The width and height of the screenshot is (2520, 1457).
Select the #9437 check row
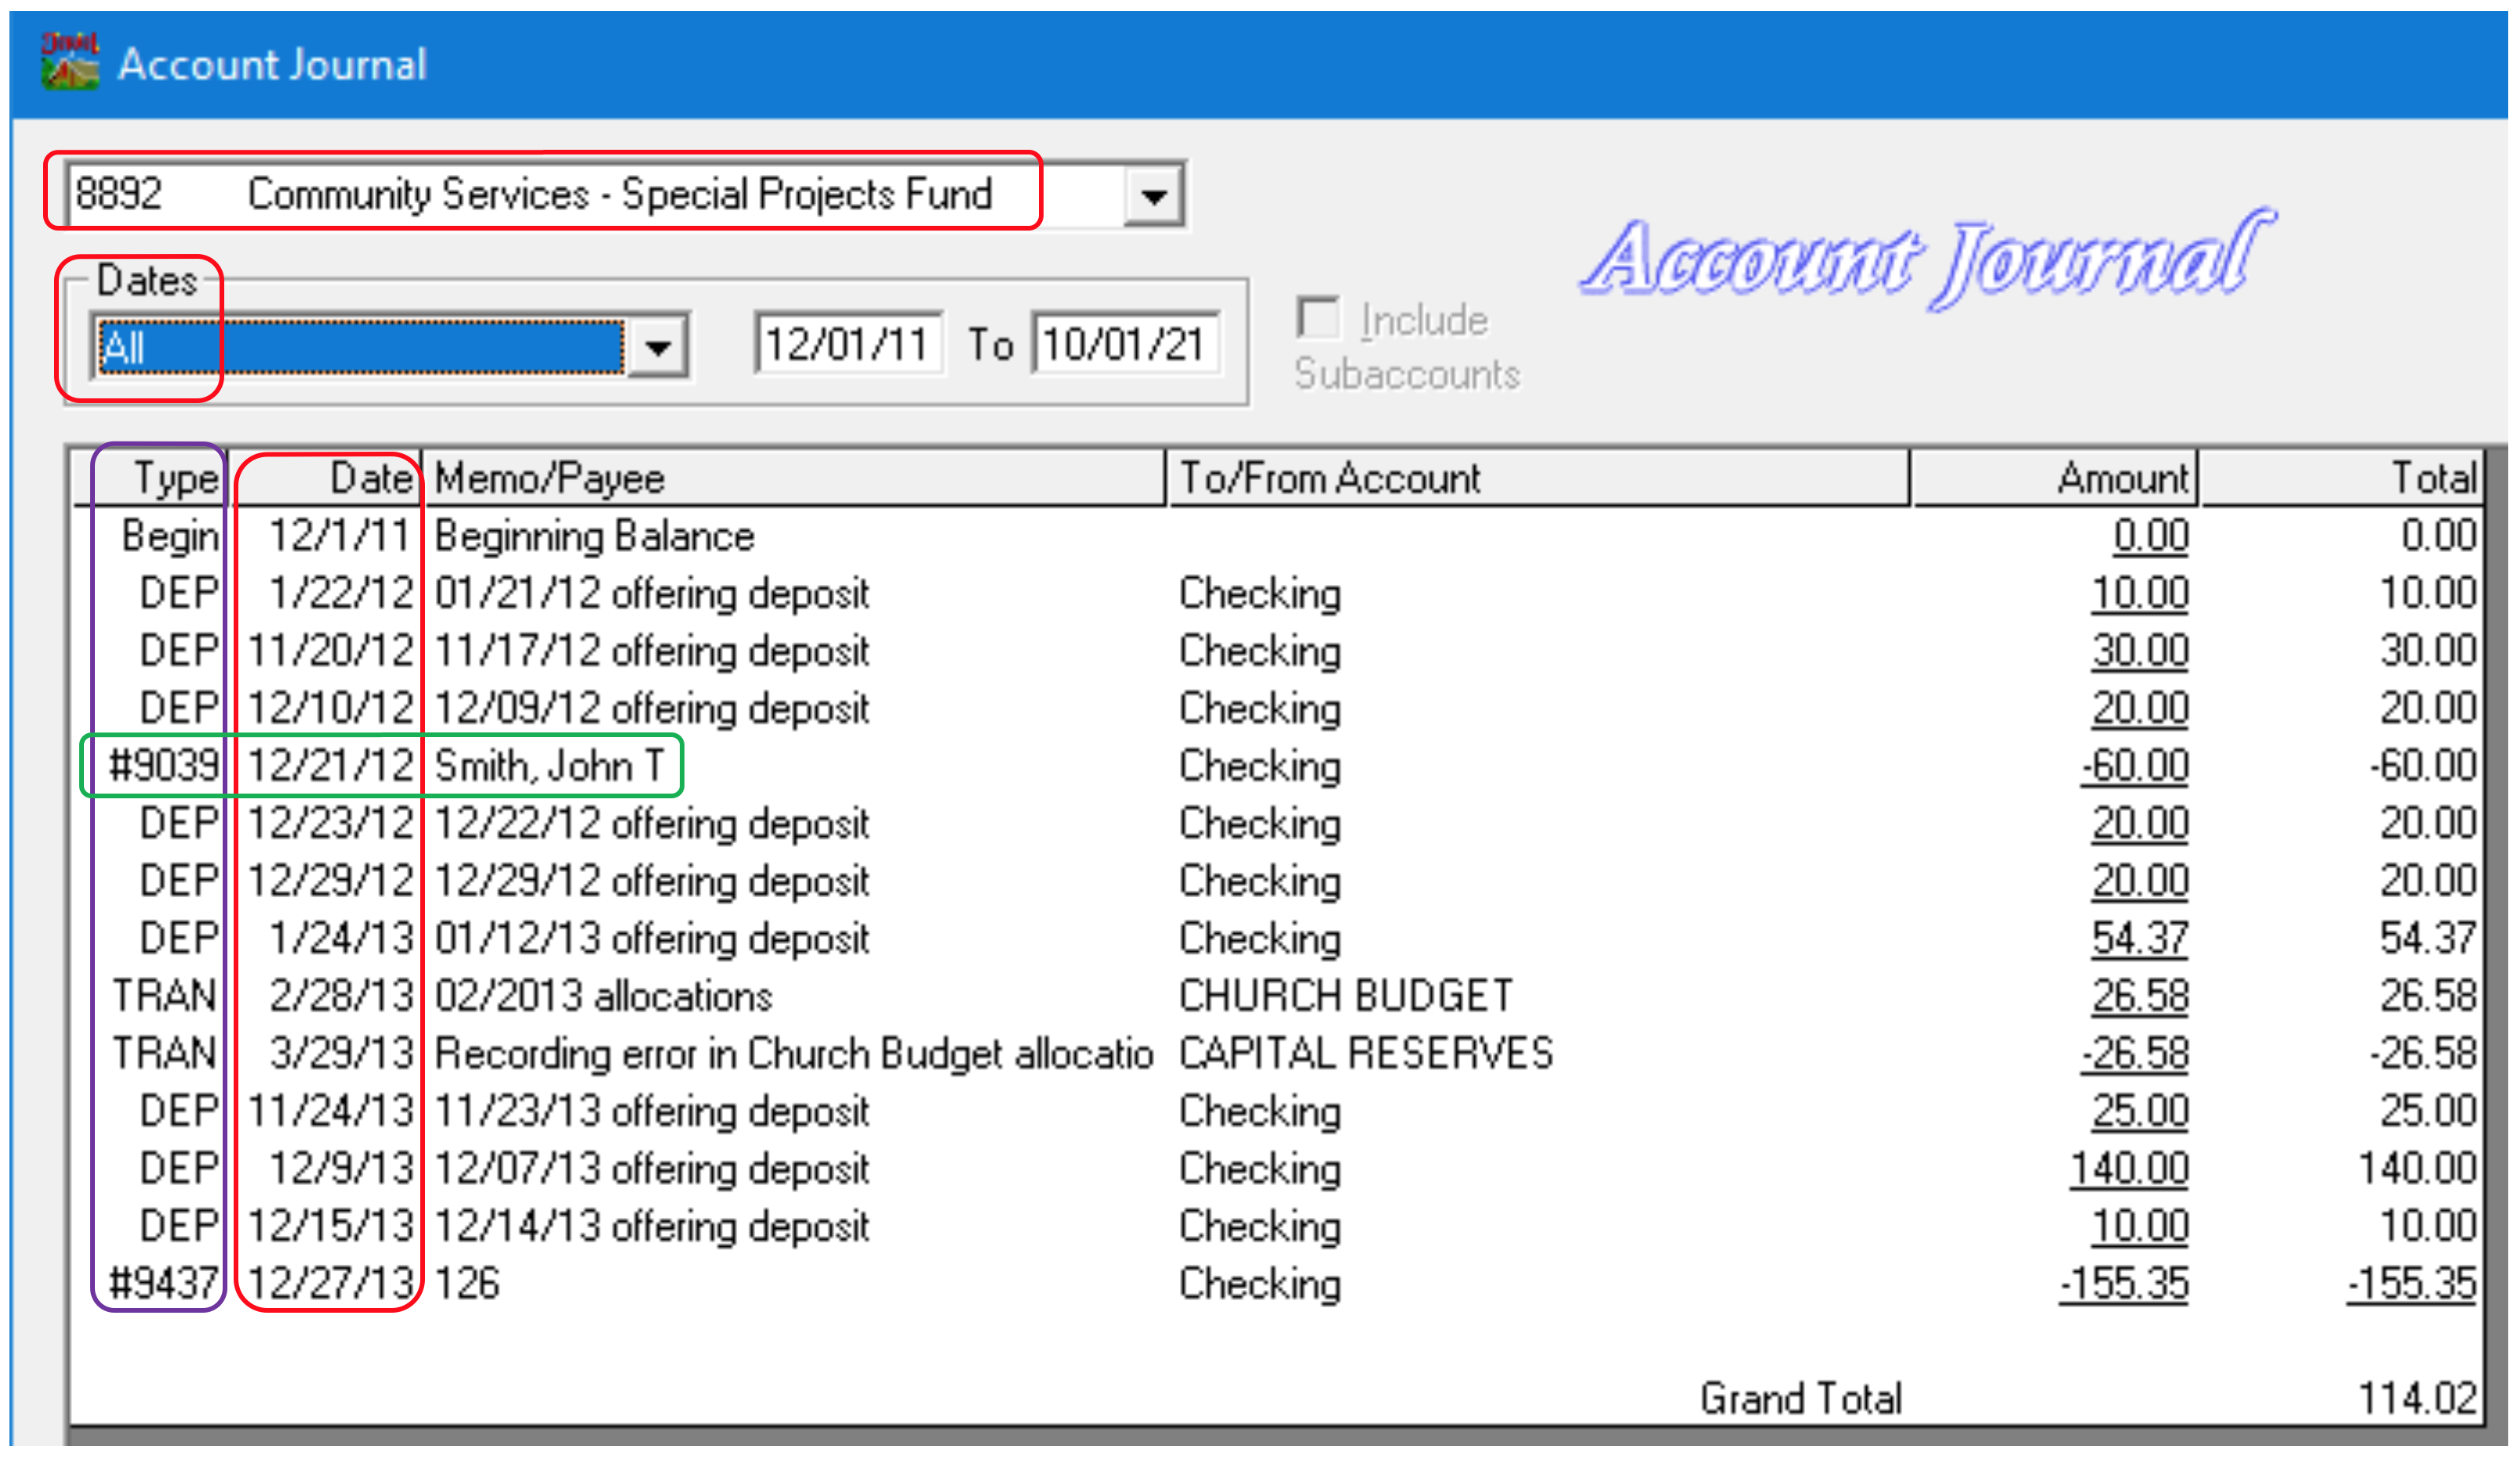(163, 1284)
